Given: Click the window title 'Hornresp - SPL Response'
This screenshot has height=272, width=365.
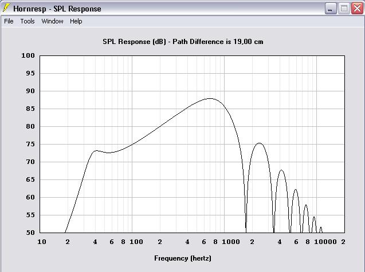Looking at the screenshot, I should tap(57, 9).
